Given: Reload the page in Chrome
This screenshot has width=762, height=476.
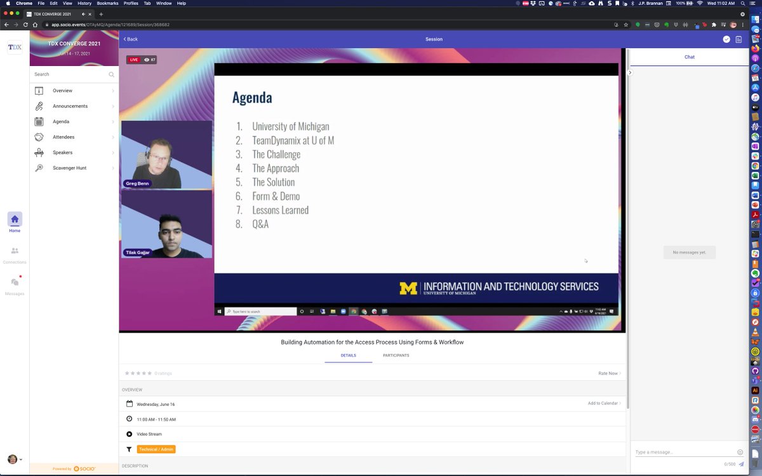Looking at the screenshot, I should tap(25, 25).
